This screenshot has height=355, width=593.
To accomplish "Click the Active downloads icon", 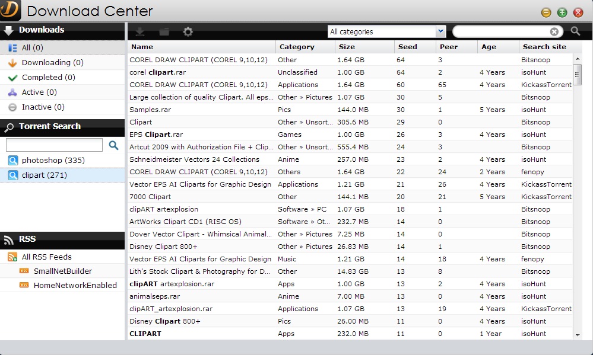I will (x=12, y=92).
